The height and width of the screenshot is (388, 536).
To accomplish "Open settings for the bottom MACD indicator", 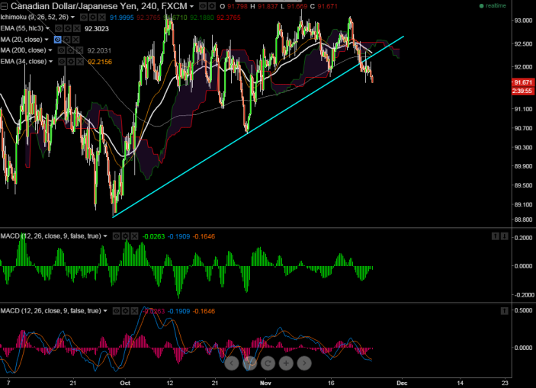I will click(x=127, y=311).
